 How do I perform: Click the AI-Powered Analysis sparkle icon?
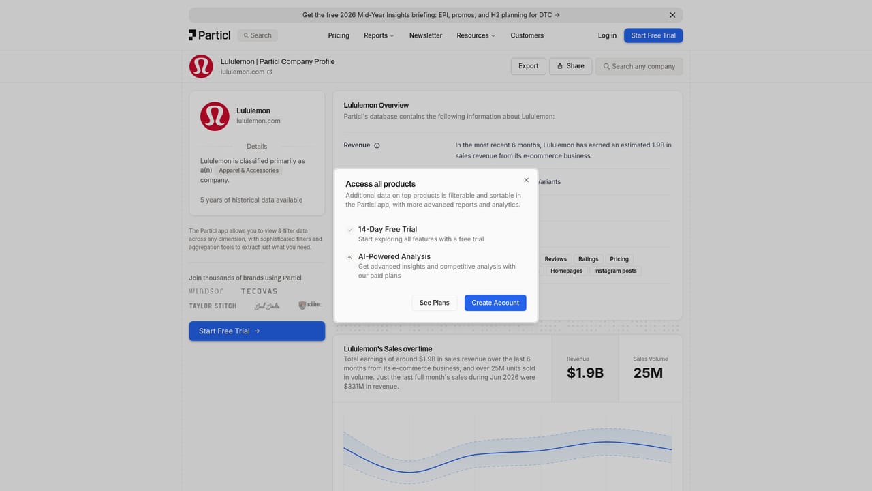point(350,257)
